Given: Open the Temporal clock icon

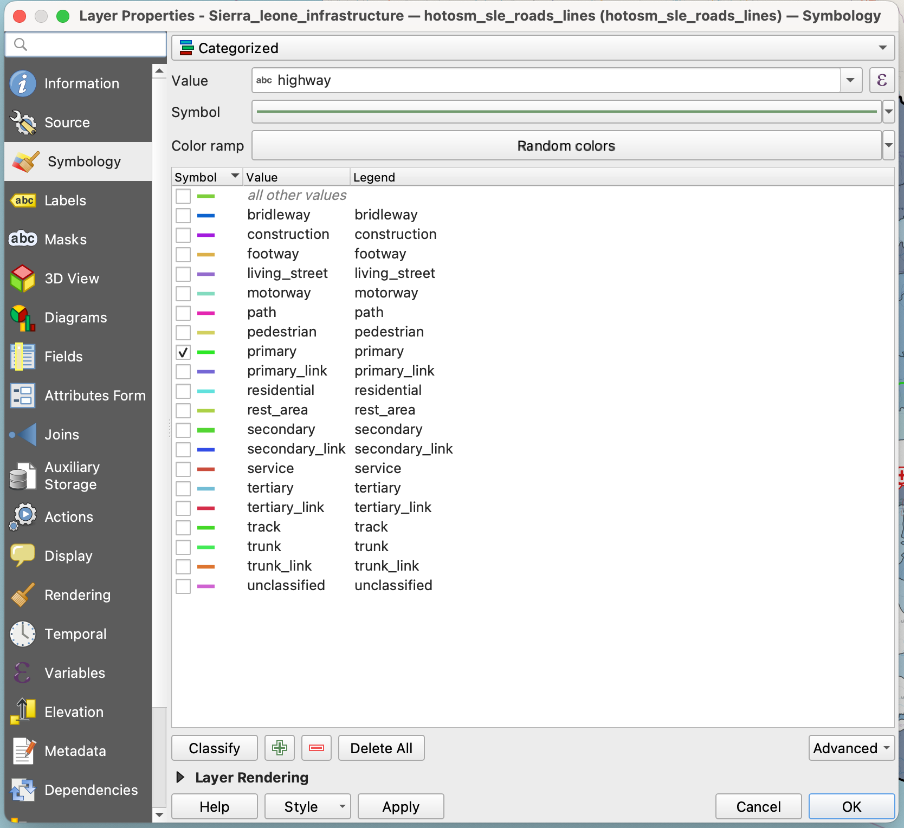Looking at the screenshot, I should (23, 634).
